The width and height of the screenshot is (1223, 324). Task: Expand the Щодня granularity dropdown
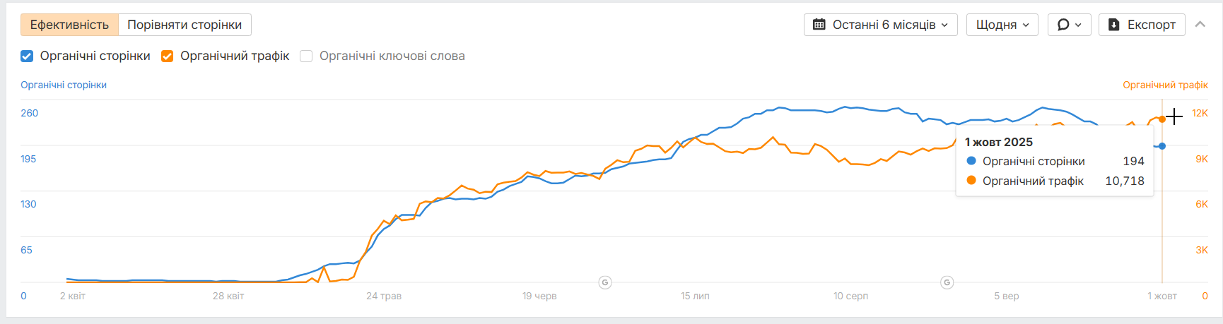(1002, 25)
